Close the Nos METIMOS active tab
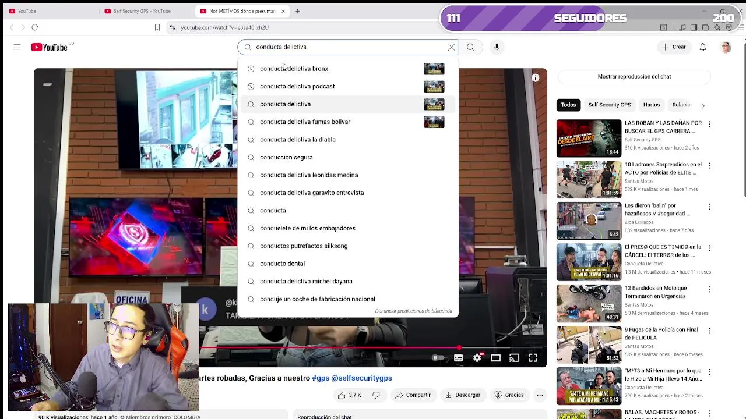 pyautogui.click(x=283, y=11)
